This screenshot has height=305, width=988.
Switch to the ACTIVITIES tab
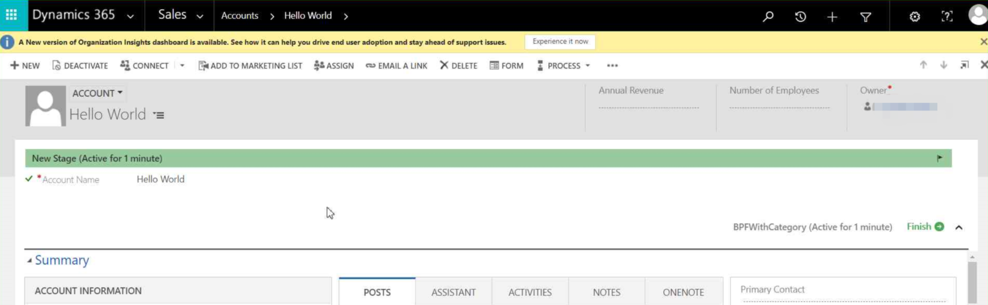click(x=530, y=292)
